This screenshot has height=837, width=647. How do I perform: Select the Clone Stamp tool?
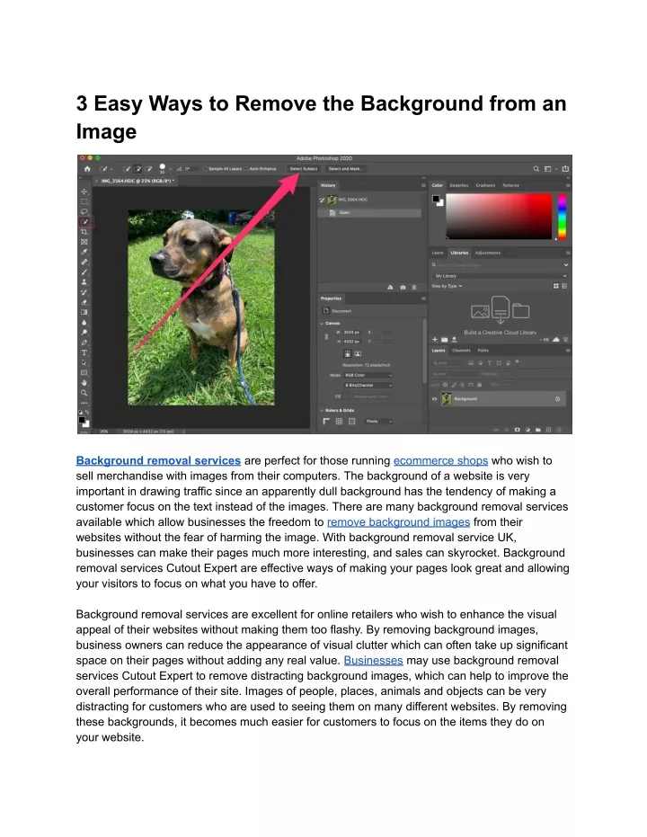(x=84, y=282)
